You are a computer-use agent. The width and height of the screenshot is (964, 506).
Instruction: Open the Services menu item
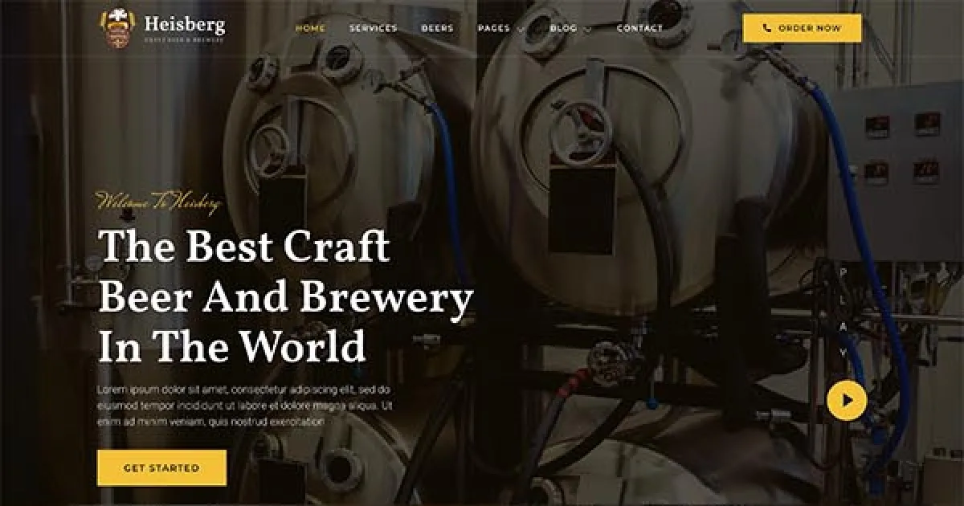click(x=373, y=28)
